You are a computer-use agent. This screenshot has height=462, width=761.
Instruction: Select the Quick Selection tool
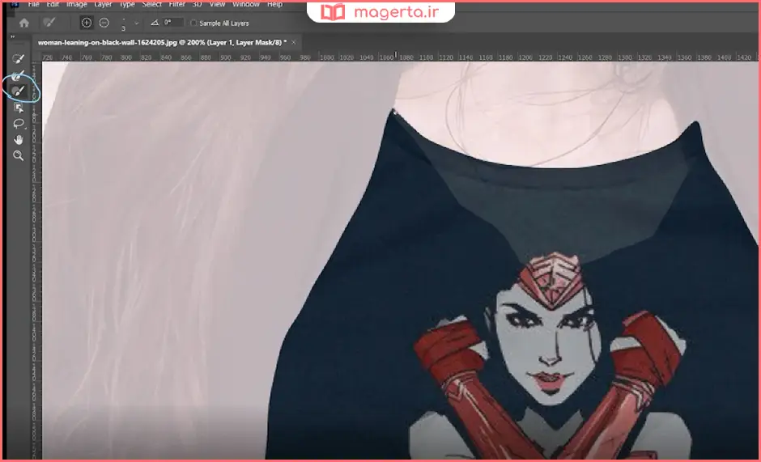click(x=18, y=59)
